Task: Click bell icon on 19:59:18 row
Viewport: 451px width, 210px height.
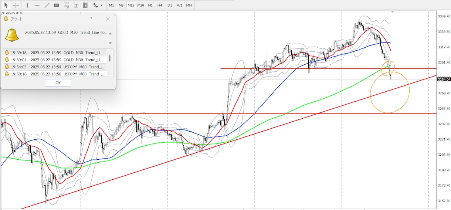Action: [7, 52]
